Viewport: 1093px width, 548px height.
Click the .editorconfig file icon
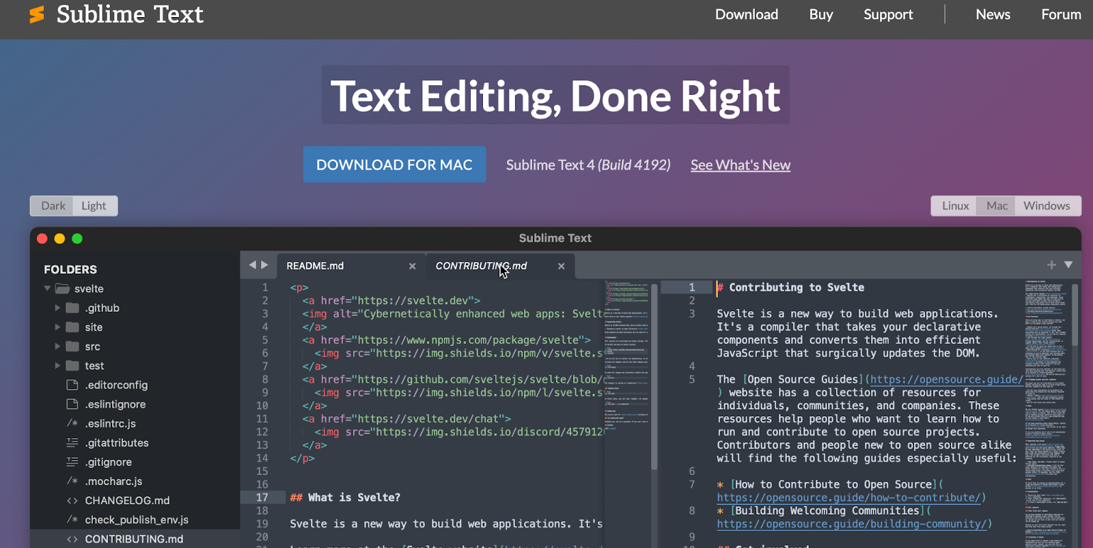coord(72,385)
